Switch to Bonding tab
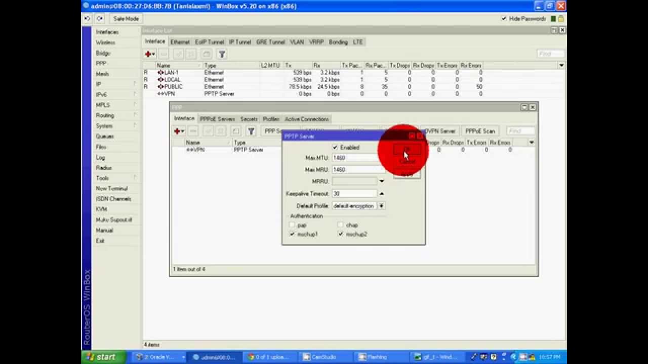The image size is (648, 364). [338, 42]
